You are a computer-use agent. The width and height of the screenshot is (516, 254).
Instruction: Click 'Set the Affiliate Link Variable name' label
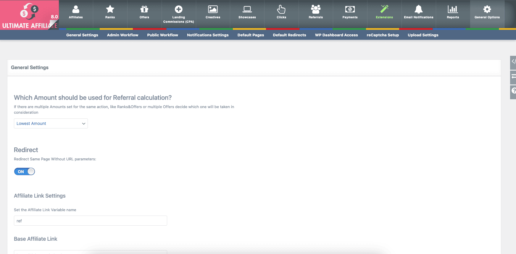click(x=45, y=210)
